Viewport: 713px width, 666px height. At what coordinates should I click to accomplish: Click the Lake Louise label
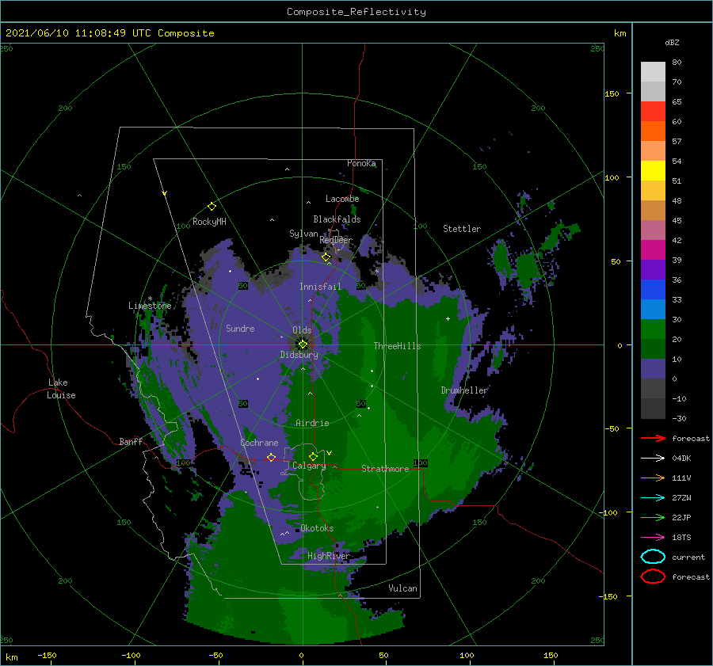pos(61,389)
